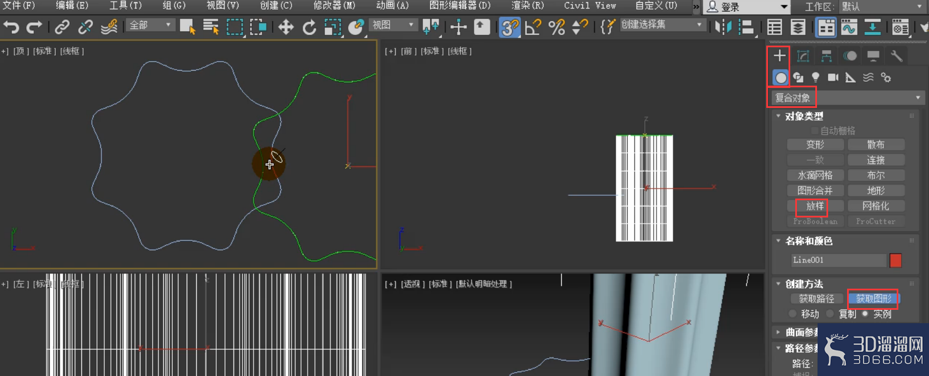Open the 工具(T) menu
The image size is (929, 376).
[125, 6]
